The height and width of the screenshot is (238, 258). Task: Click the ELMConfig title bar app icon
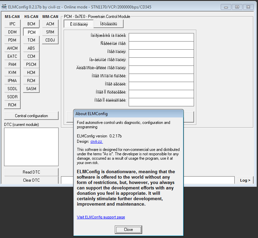click(x=4, y=7)
